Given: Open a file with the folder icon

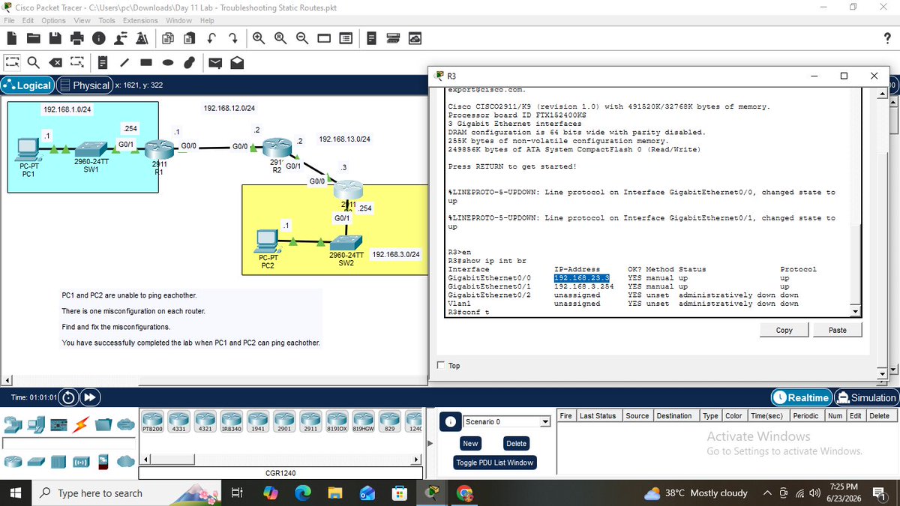Looking at the screenshot, I should coord(33,37).
